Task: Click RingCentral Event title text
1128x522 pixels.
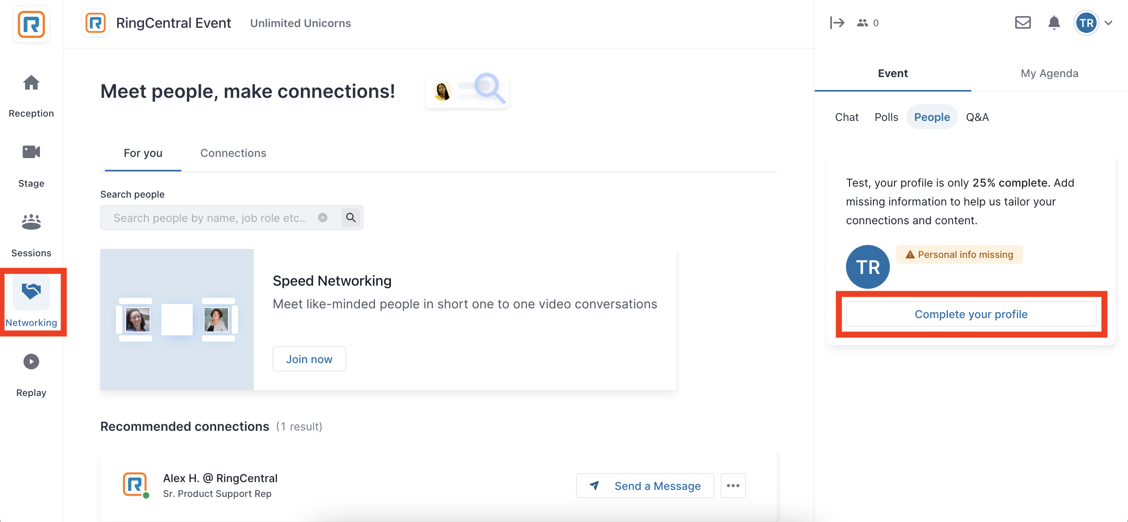Action: [174, 23]
